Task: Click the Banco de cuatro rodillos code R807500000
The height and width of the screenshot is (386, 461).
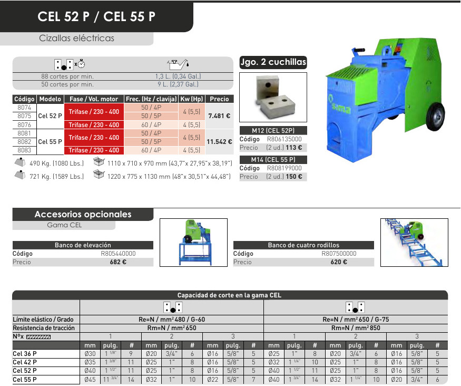Action: tap(339, 254)
